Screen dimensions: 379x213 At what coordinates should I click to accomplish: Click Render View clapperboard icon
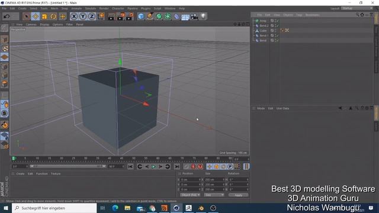tap(111, 17)
